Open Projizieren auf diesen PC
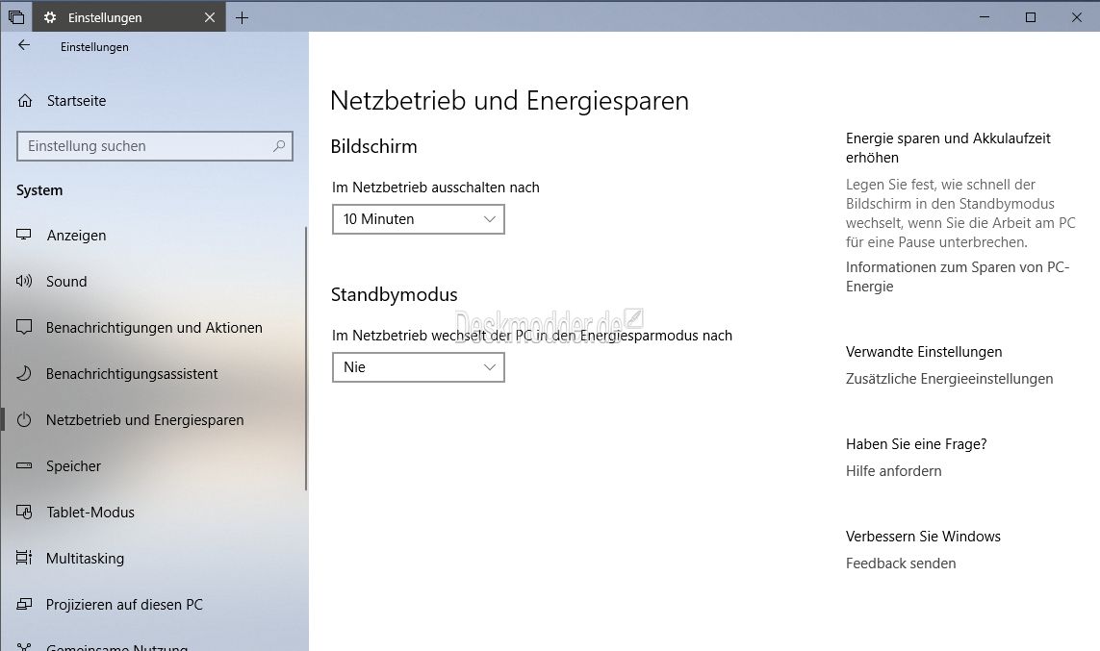Viewport: 1100px width, 651px height. 124,604
